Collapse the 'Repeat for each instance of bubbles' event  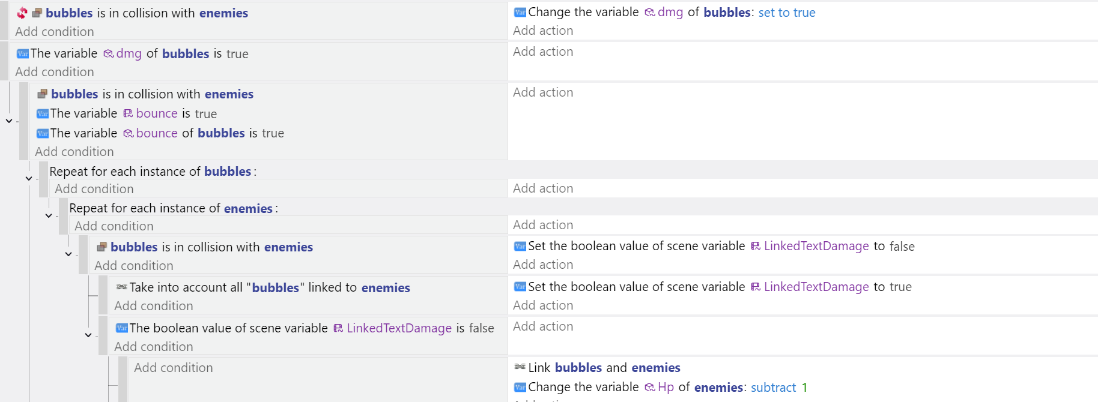[29, 178]
